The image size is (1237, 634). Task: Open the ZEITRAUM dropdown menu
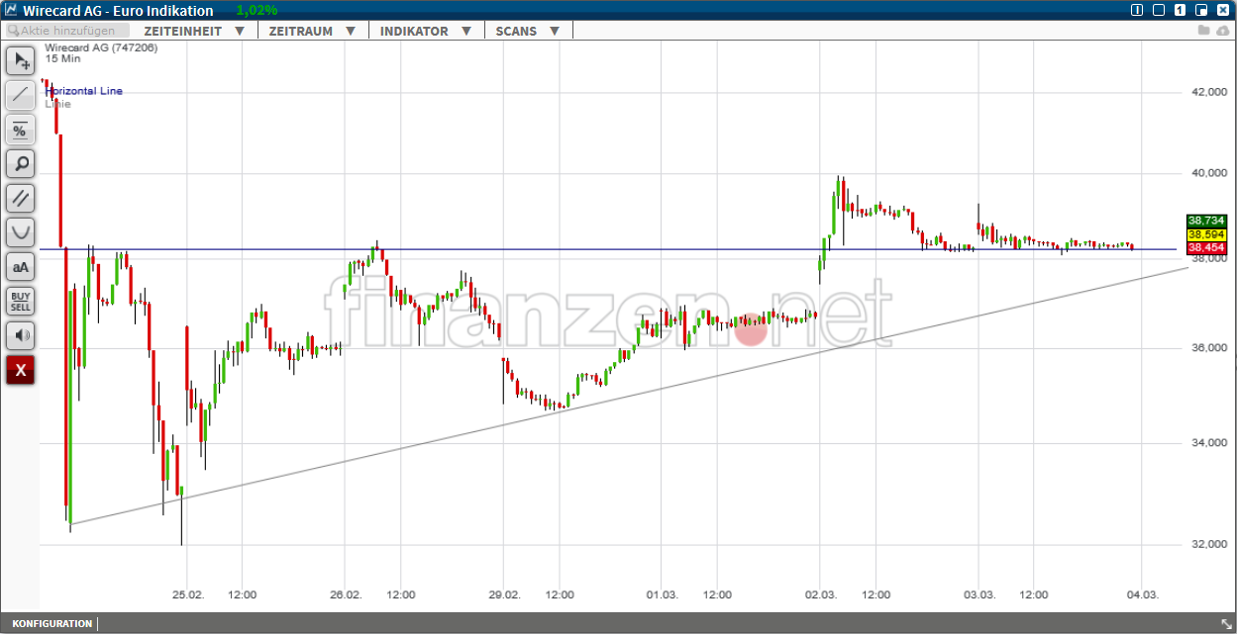(x=312, y=31)
